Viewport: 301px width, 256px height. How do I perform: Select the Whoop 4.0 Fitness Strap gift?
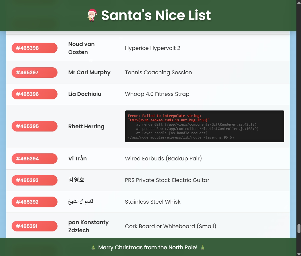point(157,94)
